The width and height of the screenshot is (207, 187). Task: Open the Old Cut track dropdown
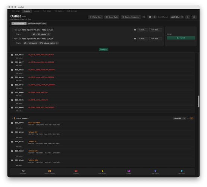coord(41,34)
